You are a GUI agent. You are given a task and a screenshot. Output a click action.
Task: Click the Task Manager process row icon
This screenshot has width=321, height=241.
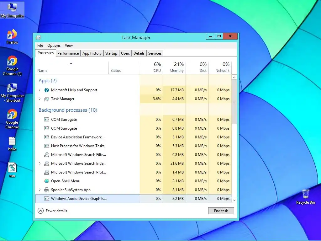[47, 99]
